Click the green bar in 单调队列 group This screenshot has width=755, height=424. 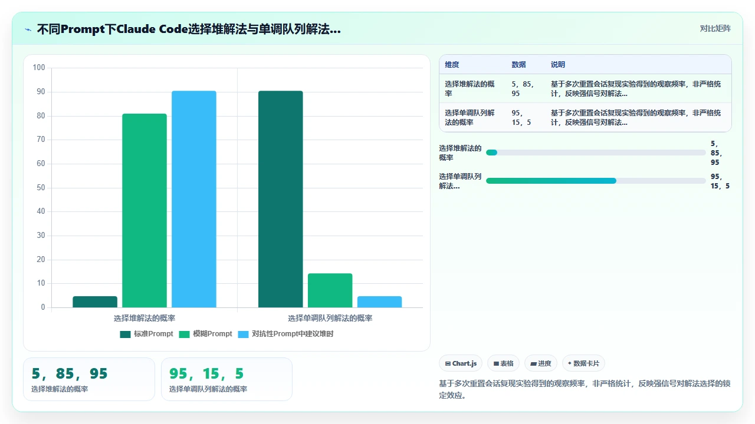pos(330,290)
